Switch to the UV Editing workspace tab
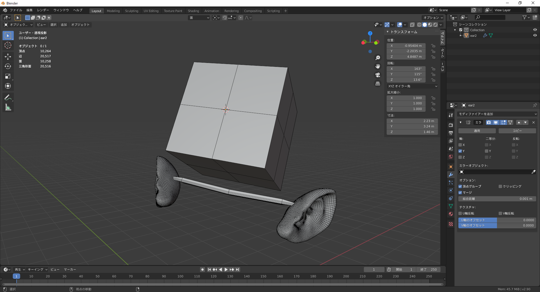This screenshot has height=292, width=540. [x=151, y=11]
